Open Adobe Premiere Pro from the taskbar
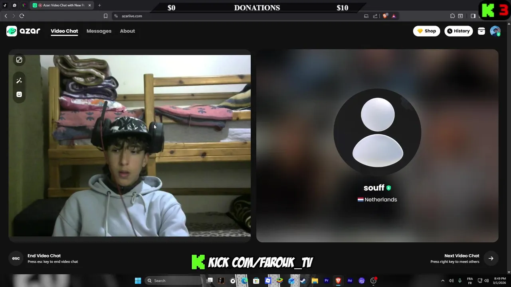Image resolution: width=511 pixels, height=287 pixels. 327,281
